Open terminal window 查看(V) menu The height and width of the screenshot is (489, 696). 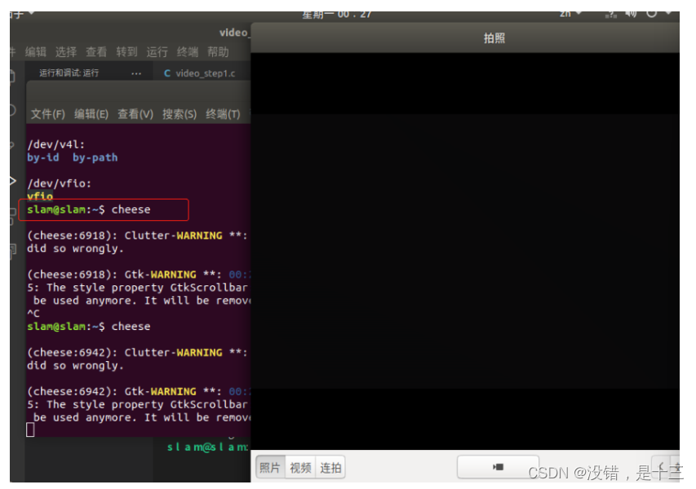tap(135, 114)
